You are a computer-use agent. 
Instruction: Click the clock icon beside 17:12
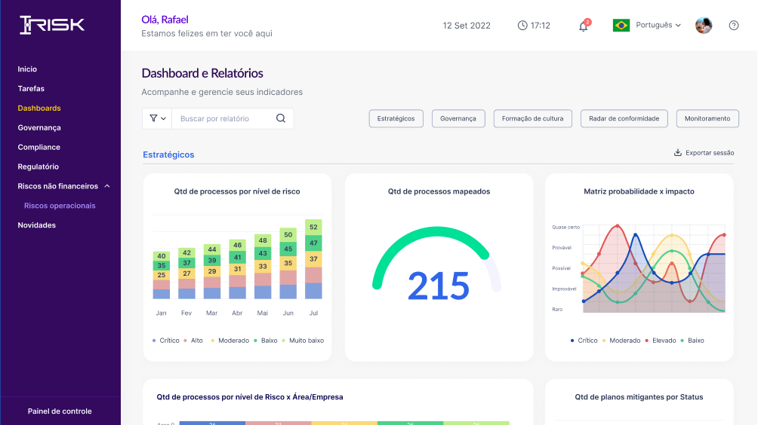522,26
